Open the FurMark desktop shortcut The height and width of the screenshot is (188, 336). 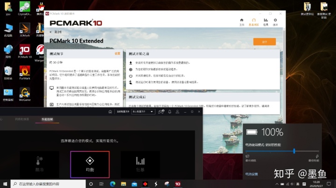point(25,73)
